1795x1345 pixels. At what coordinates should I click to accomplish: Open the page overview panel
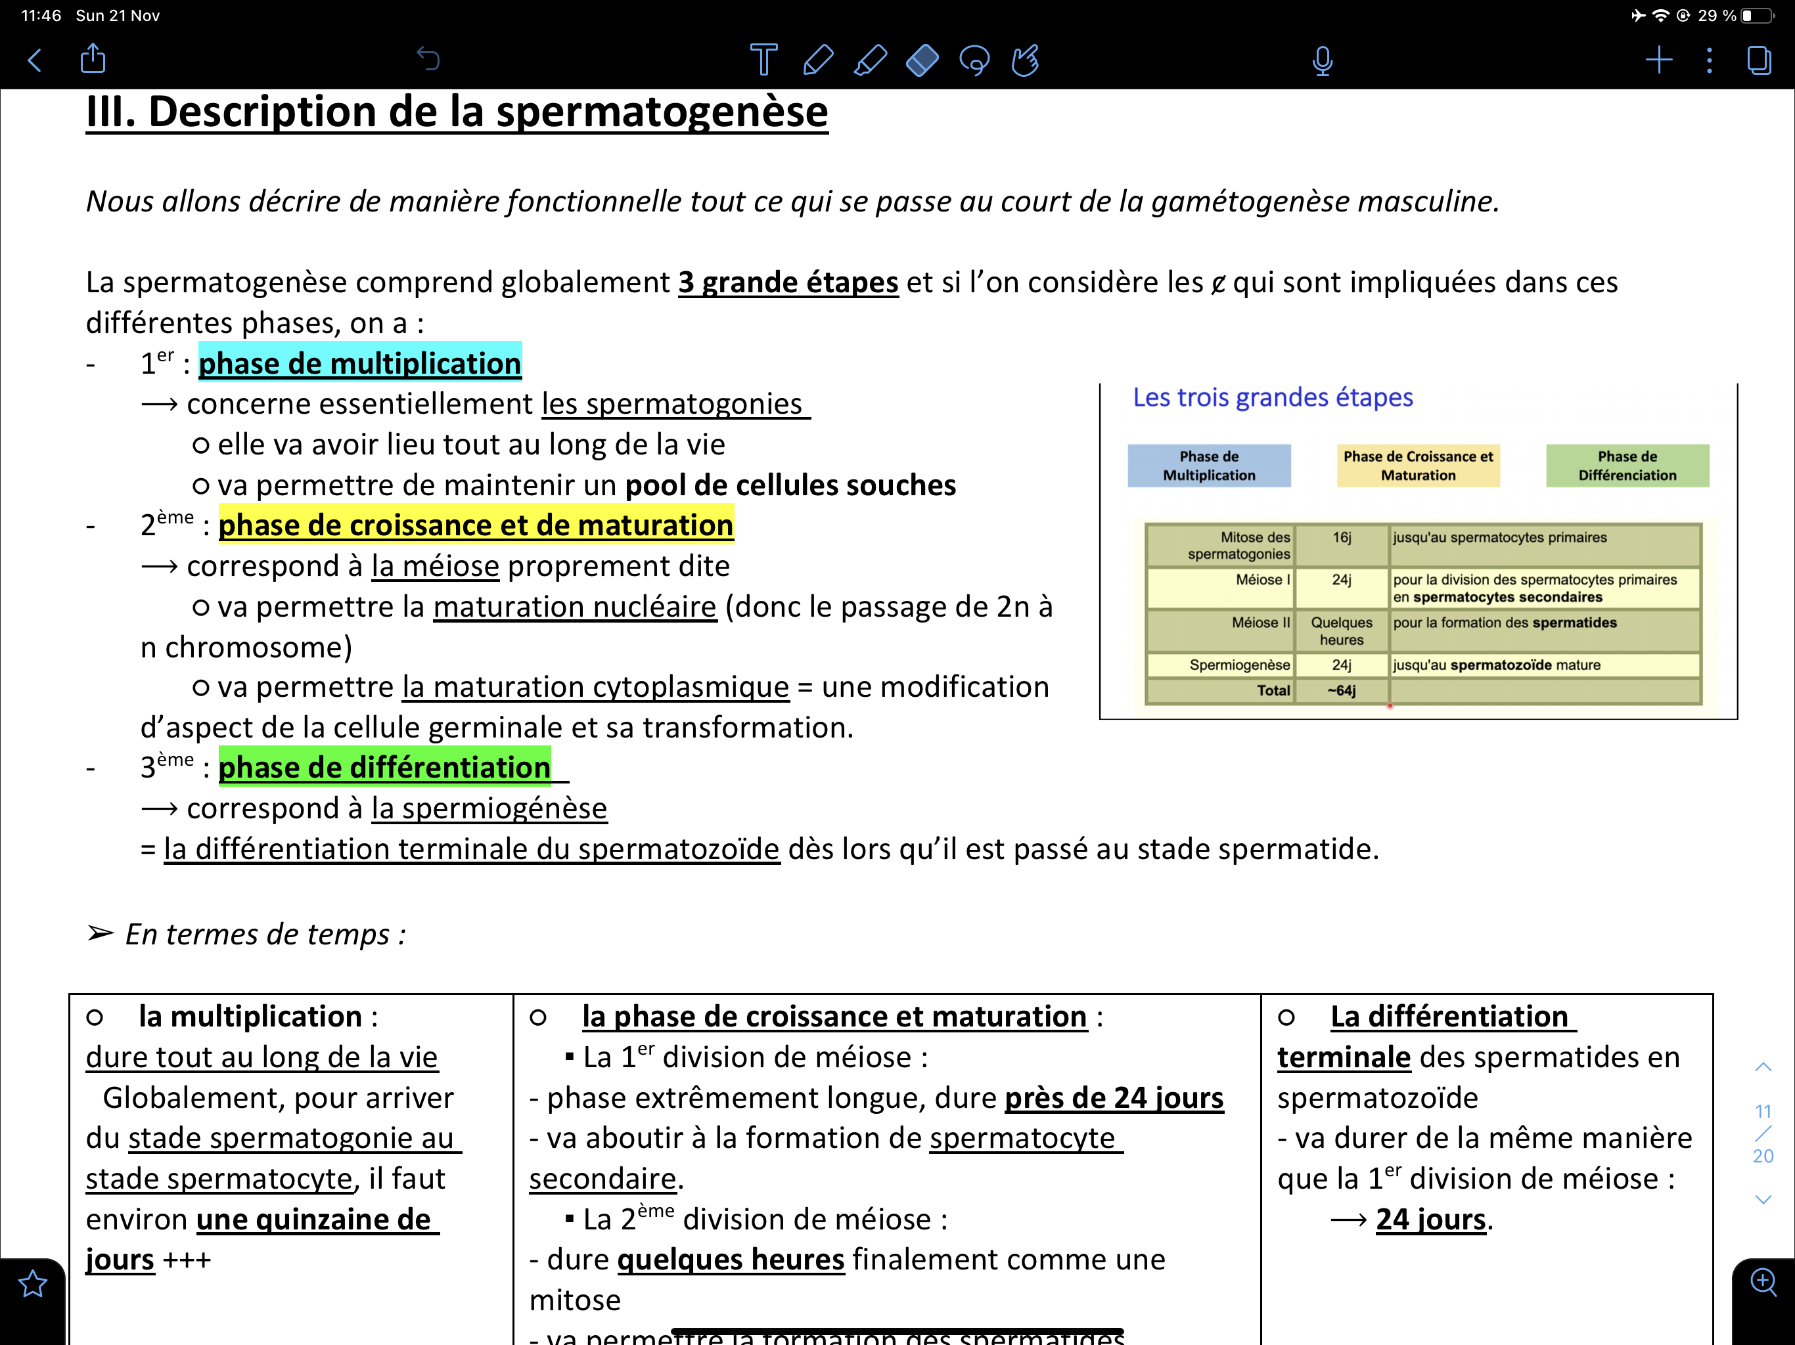pyautogui.click(x=1758, y=60)
